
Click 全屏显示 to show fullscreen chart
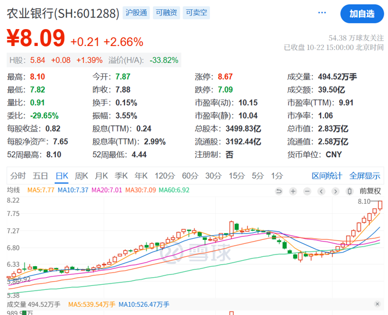point(365,175)
